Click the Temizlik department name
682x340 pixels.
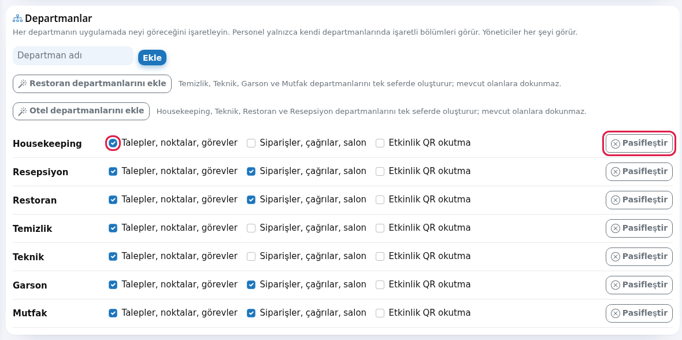32,228
